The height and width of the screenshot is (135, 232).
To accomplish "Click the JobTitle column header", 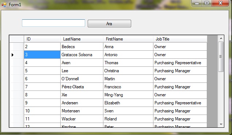I will (x=180, y=39).
